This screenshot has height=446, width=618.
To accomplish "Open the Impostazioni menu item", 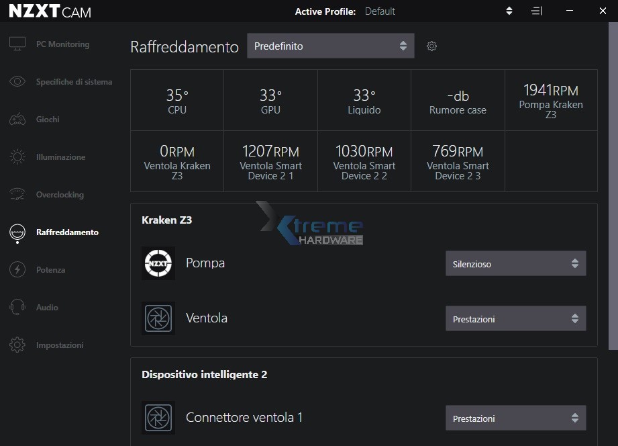I will click(60, 345).
